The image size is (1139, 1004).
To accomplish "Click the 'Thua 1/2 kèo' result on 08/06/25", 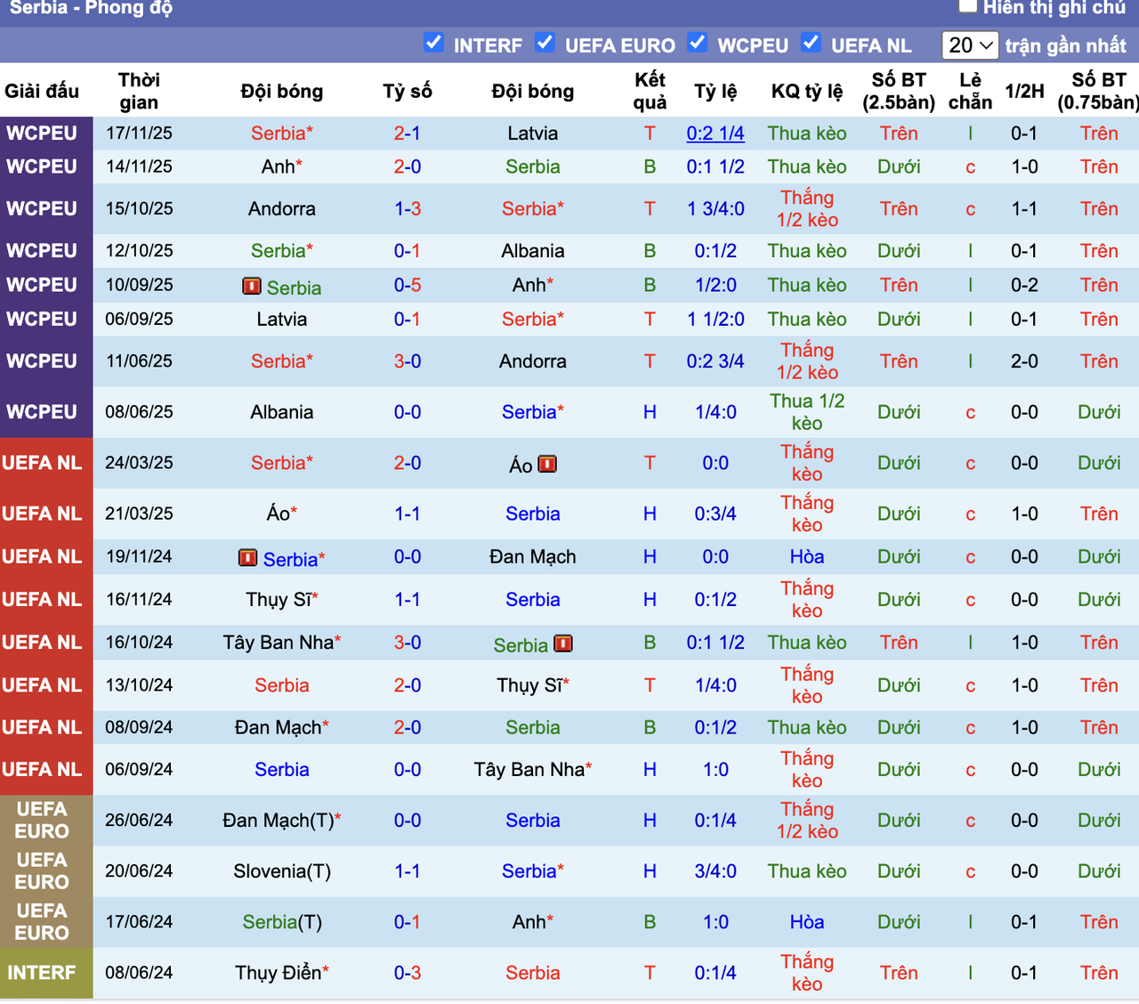I will pos(807,412).
